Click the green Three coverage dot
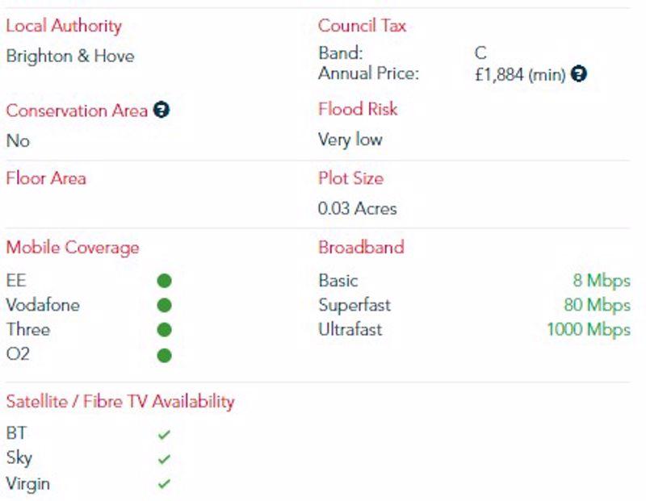This screenshot has height=501, width=646. tap(165, 330)
